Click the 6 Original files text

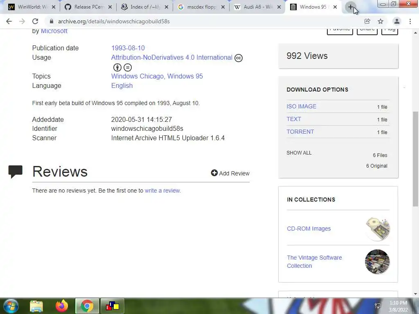point(376,166)
